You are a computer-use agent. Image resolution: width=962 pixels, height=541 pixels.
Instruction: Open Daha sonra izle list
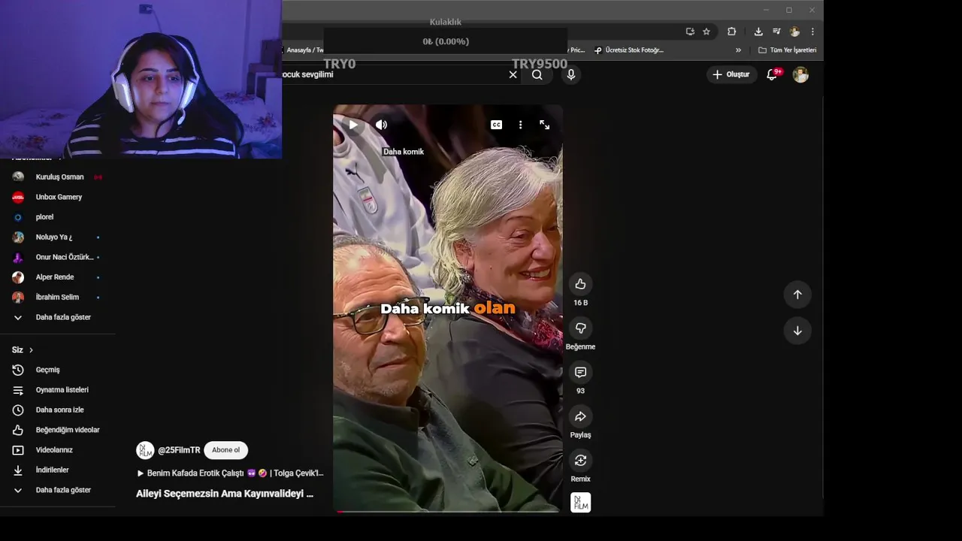[58, 410]
